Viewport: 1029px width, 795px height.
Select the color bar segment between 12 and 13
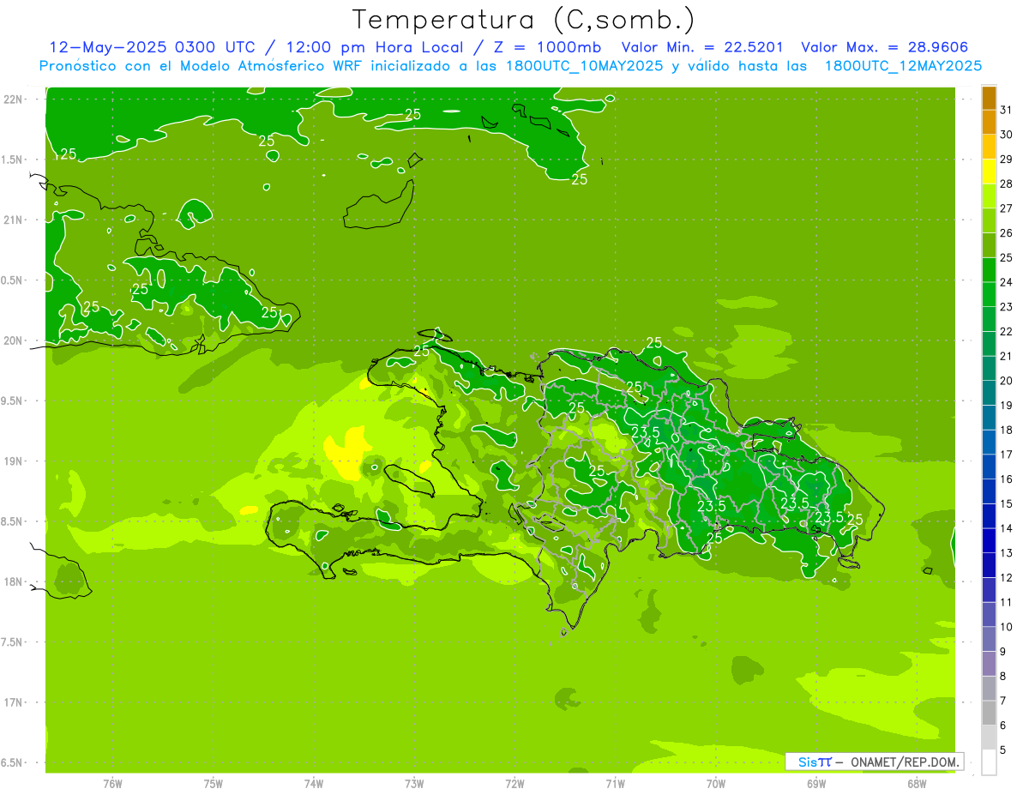coord(989,565)
